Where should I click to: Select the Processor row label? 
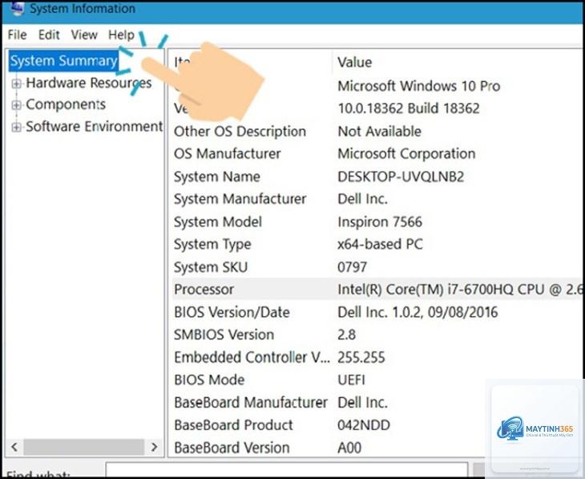pyautogui.click(x=204, y=290)
